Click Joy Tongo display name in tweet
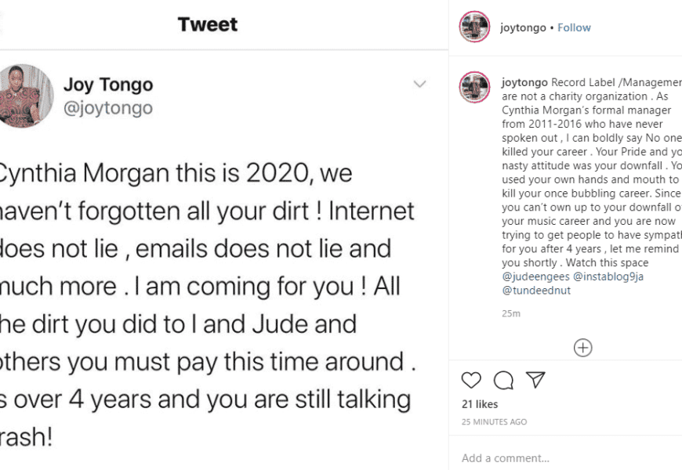The width and height of the screenshot is (682, 470). [x=108, y=85]
